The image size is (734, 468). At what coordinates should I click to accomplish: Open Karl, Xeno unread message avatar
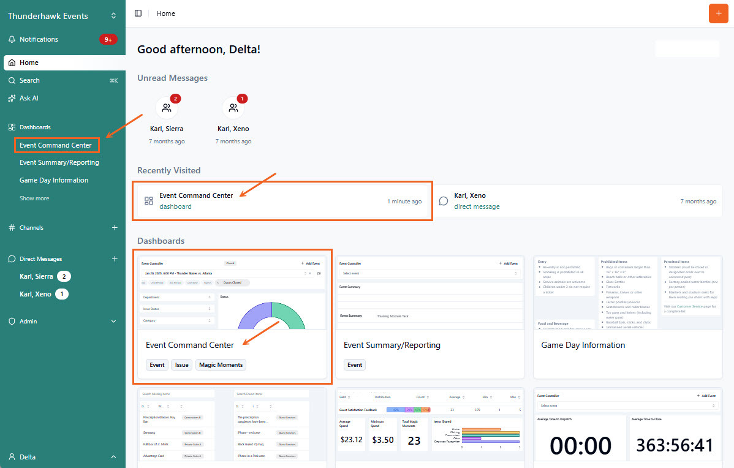[x=233, y=108]
